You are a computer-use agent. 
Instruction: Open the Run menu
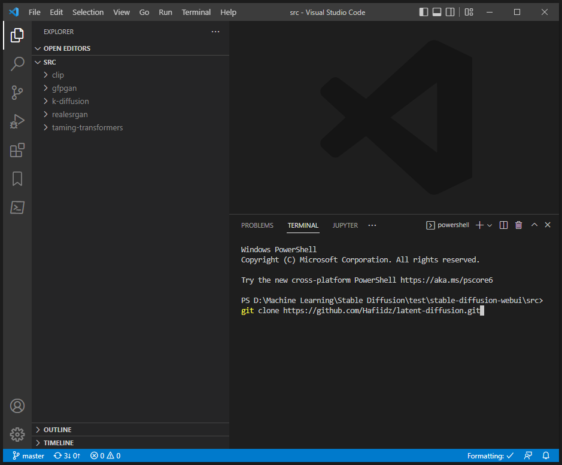click(x=165, y=12)
